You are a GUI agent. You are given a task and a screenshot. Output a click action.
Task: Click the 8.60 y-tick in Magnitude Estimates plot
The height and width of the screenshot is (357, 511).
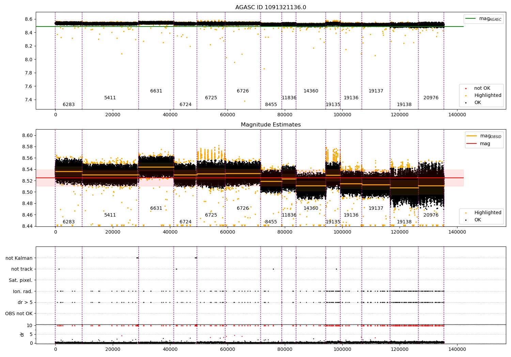pos(27,136)
